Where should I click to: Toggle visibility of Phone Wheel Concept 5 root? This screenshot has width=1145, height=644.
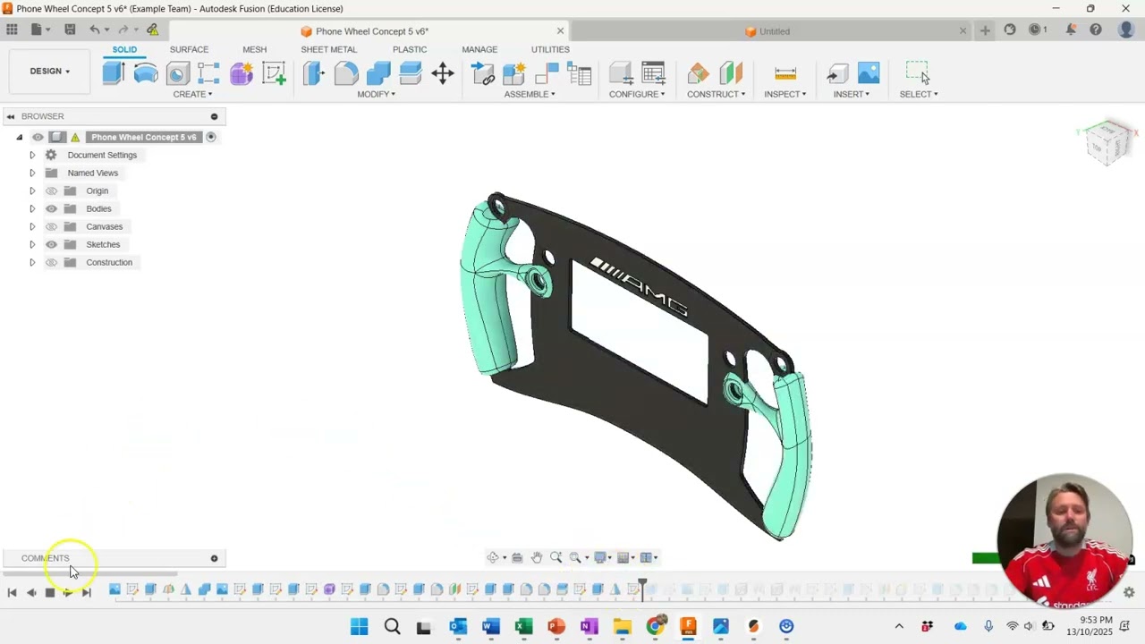(x=38, y=137)
